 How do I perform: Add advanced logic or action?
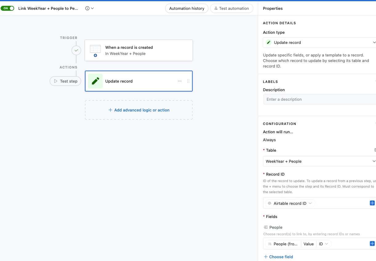139,110
